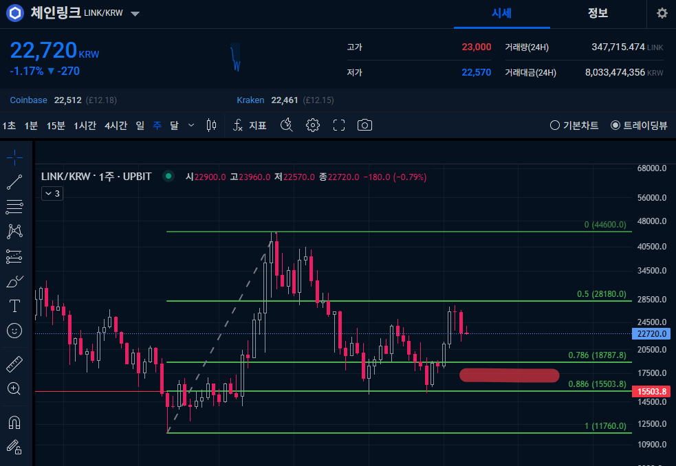Click the mini sparkline price chart
Viewport: 676px width, 466px height.
click(235, 57)
